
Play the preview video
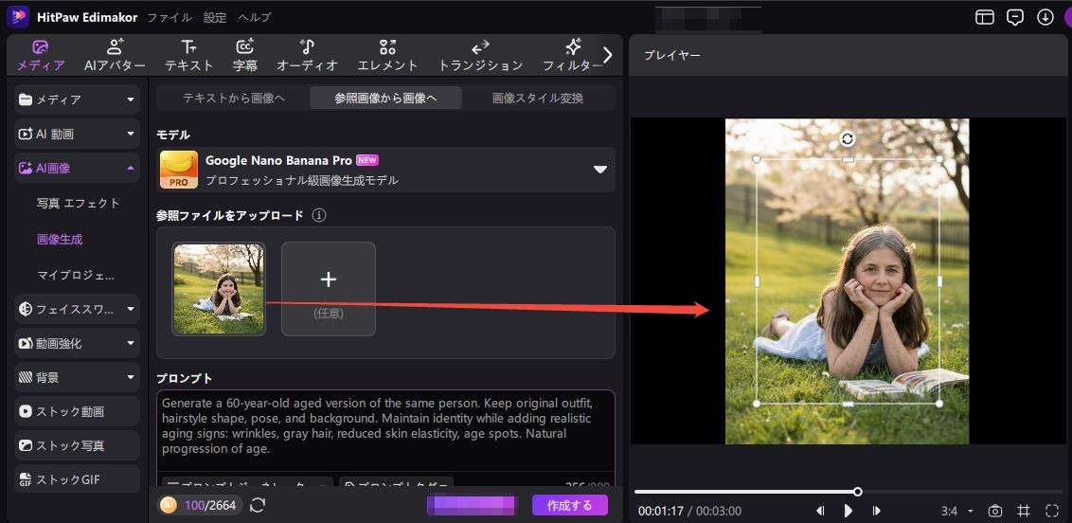click(x=849, y=511)
